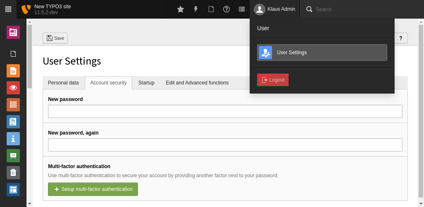424x207 pixels.
Task: Switch to the Startup tab
Action: click(x=146, y=83)
